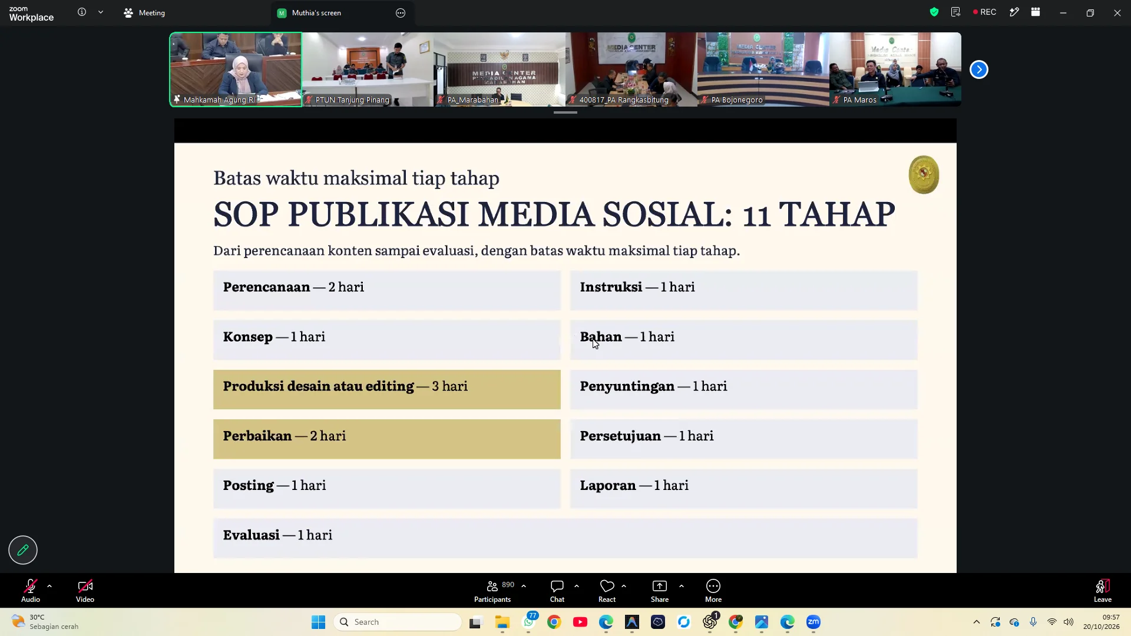Open the meeting info icon
This screenshot has height=636, width=1131.
coord(82,12)
